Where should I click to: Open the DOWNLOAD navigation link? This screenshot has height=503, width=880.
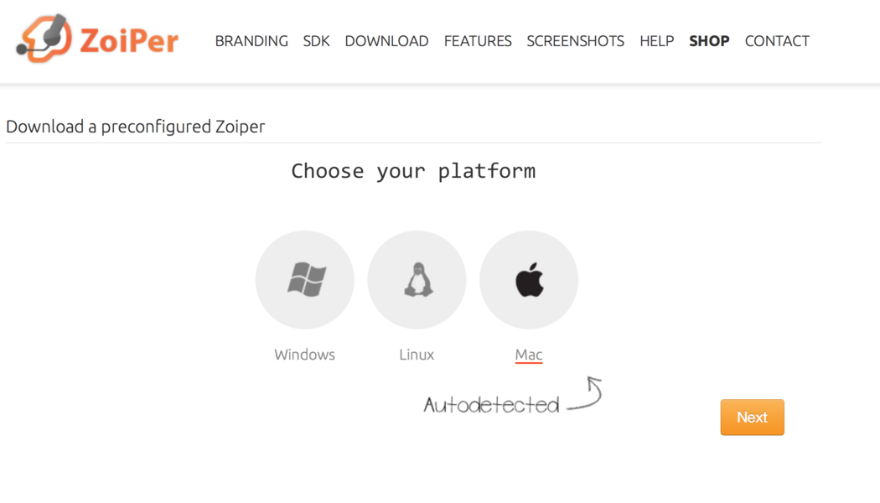[x=386, y=41]
